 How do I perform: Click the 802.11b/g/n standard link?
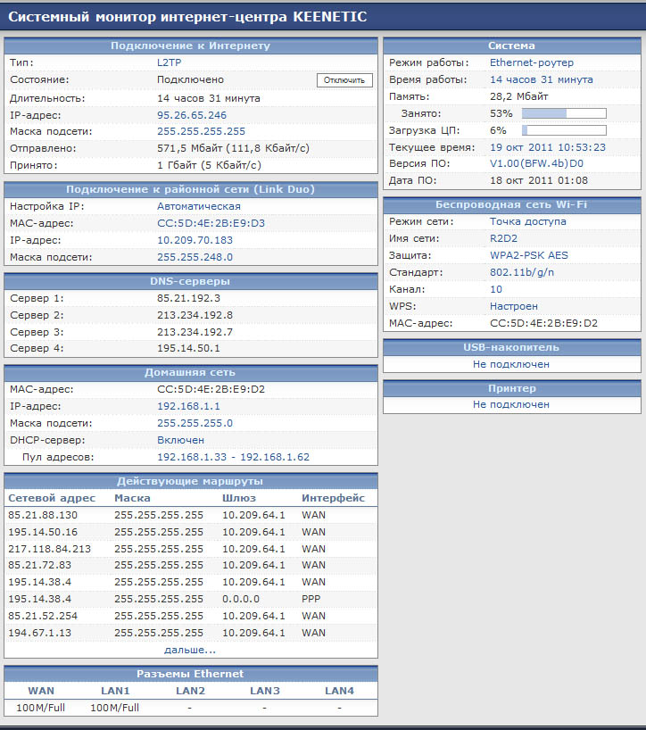522,272
